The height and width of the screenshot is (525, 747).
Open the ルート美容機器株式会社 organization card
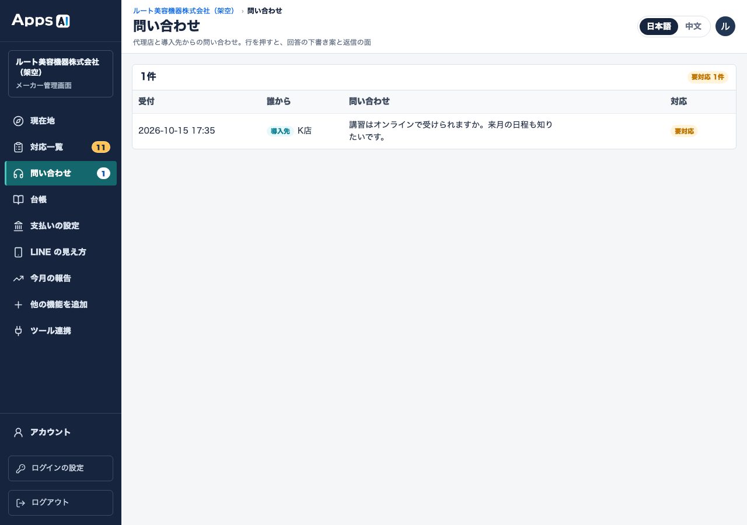tap(61, 73)
